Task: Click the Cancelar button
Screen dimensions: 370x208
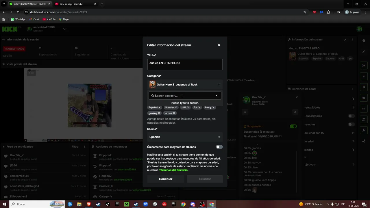Action: click(166, 179)
